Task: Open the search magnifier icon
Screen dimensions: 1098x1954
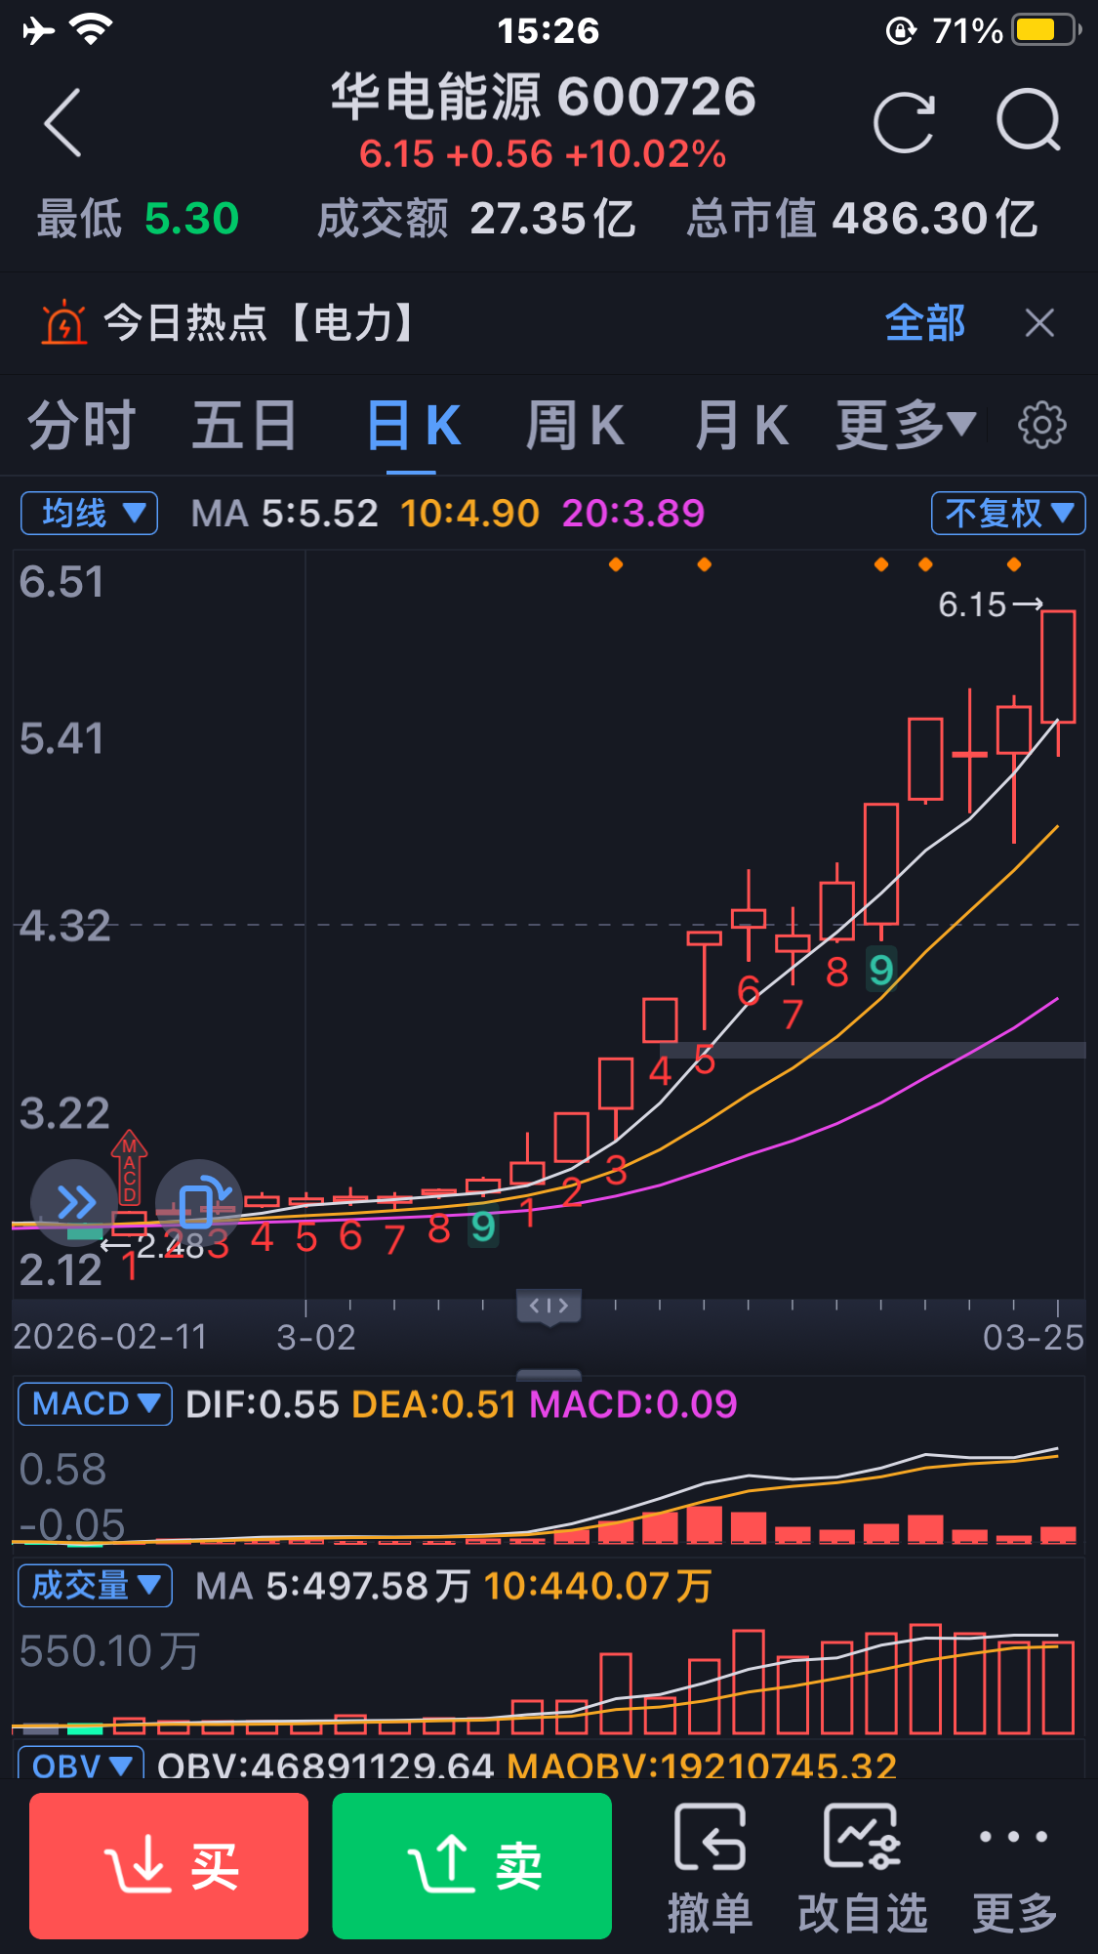Action: (1028, 121)
